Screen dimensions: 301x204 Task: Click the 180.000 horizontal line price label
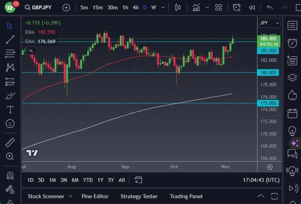(x=268, y=73)
